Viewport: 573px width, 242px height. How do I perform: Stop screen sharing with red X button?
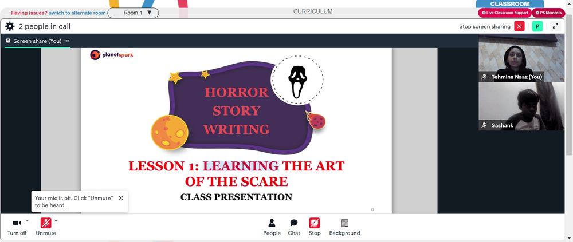click(519, 26)
